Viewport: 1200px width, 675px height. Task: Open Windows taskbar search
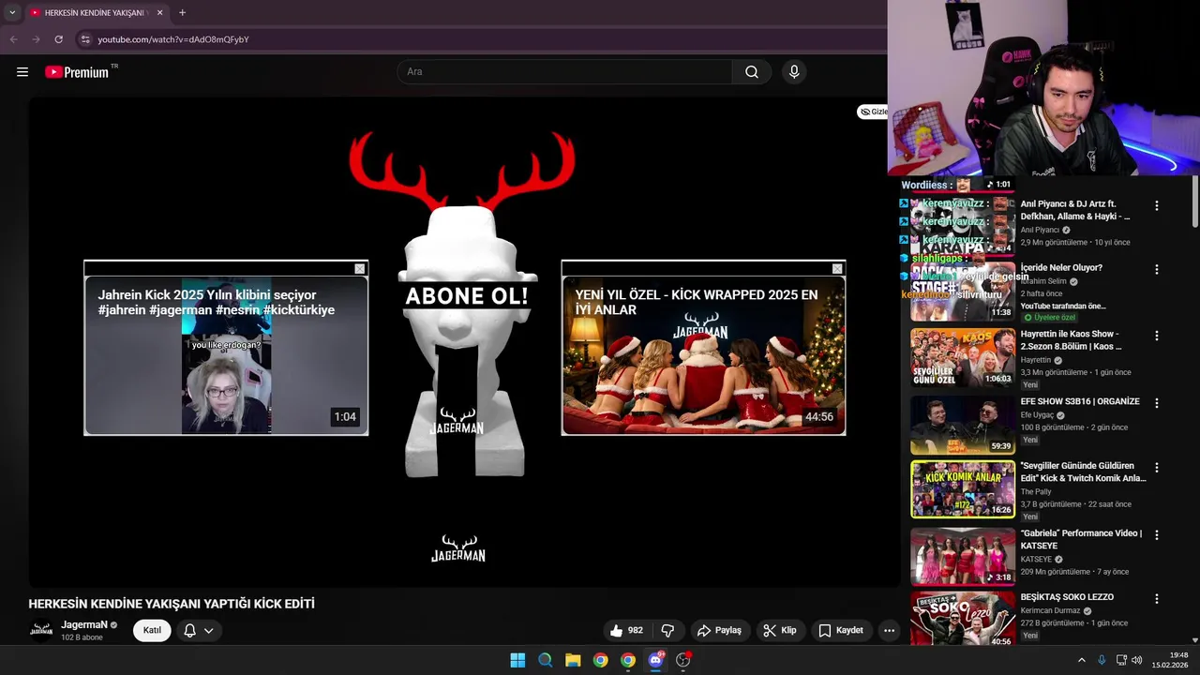click(x=546, y=660)
